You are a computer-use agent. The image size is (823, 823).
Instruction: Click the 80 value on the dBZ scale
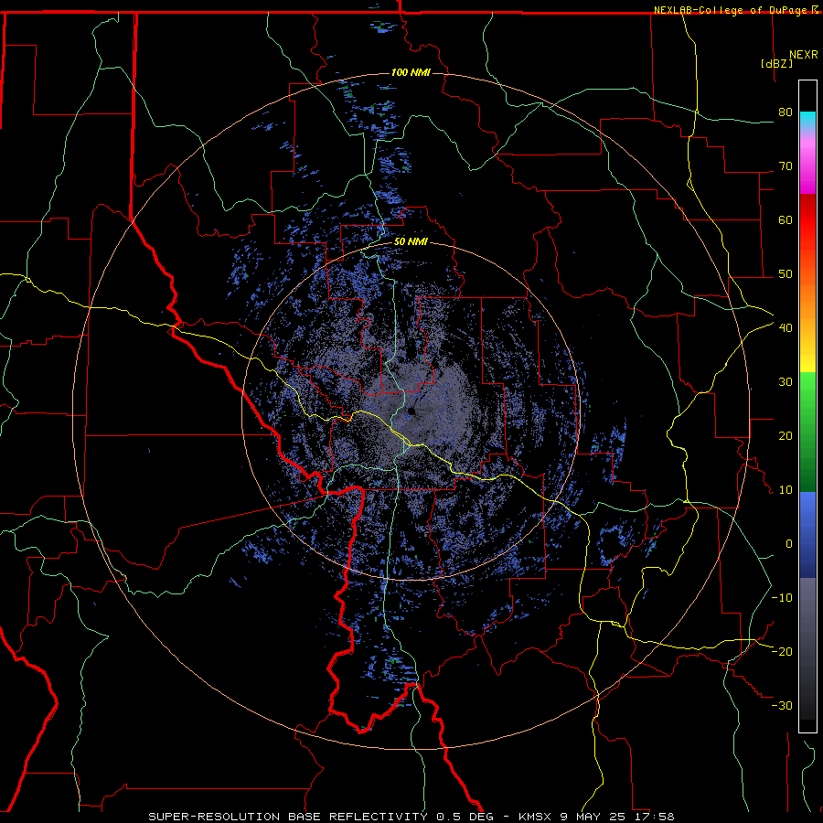(786, 112)
